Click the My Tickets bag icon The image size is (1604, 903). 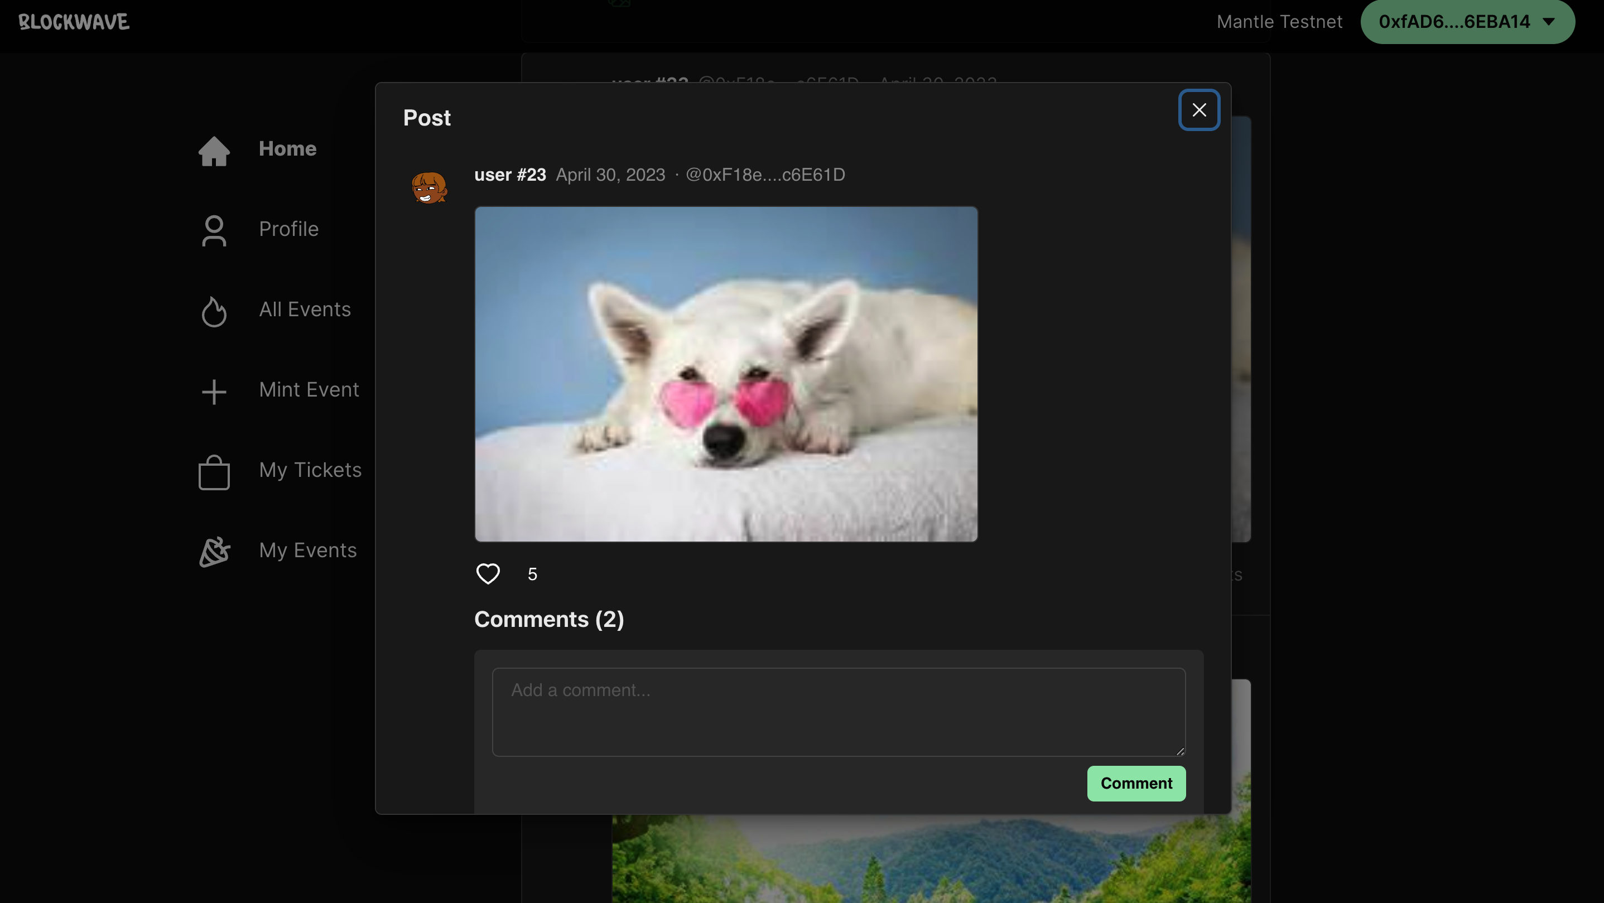[214, 472]
